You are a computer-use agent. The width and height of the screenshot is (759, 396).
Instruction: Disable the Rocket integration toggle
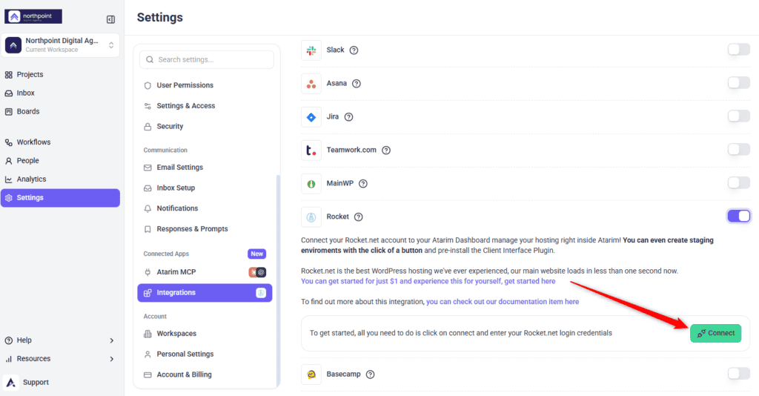(739, 217)
